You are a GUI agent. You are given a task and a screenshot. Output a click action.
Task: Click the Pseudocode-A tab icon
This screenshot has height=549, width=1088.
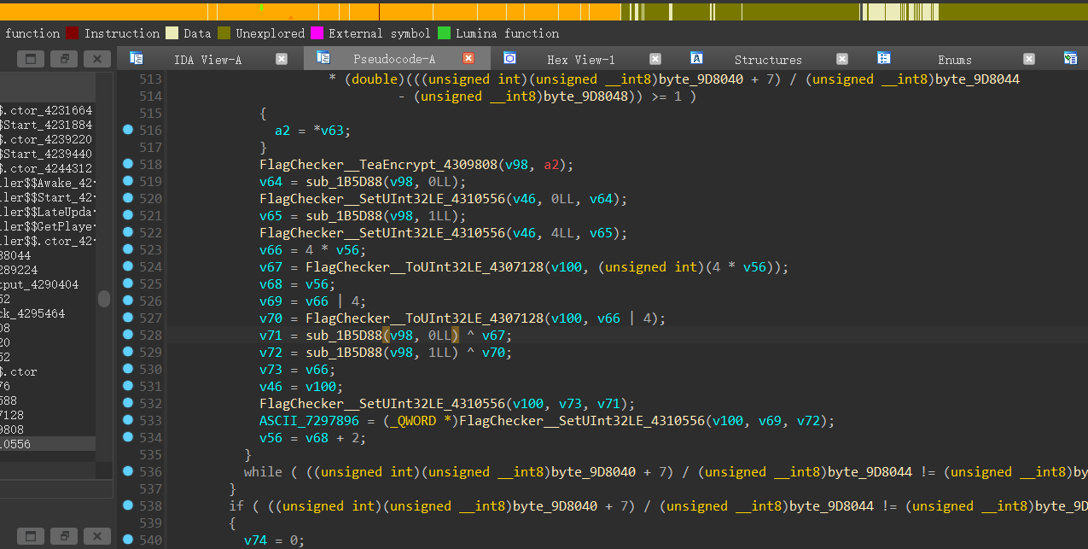pyautogui.click(x=323, y=58)
